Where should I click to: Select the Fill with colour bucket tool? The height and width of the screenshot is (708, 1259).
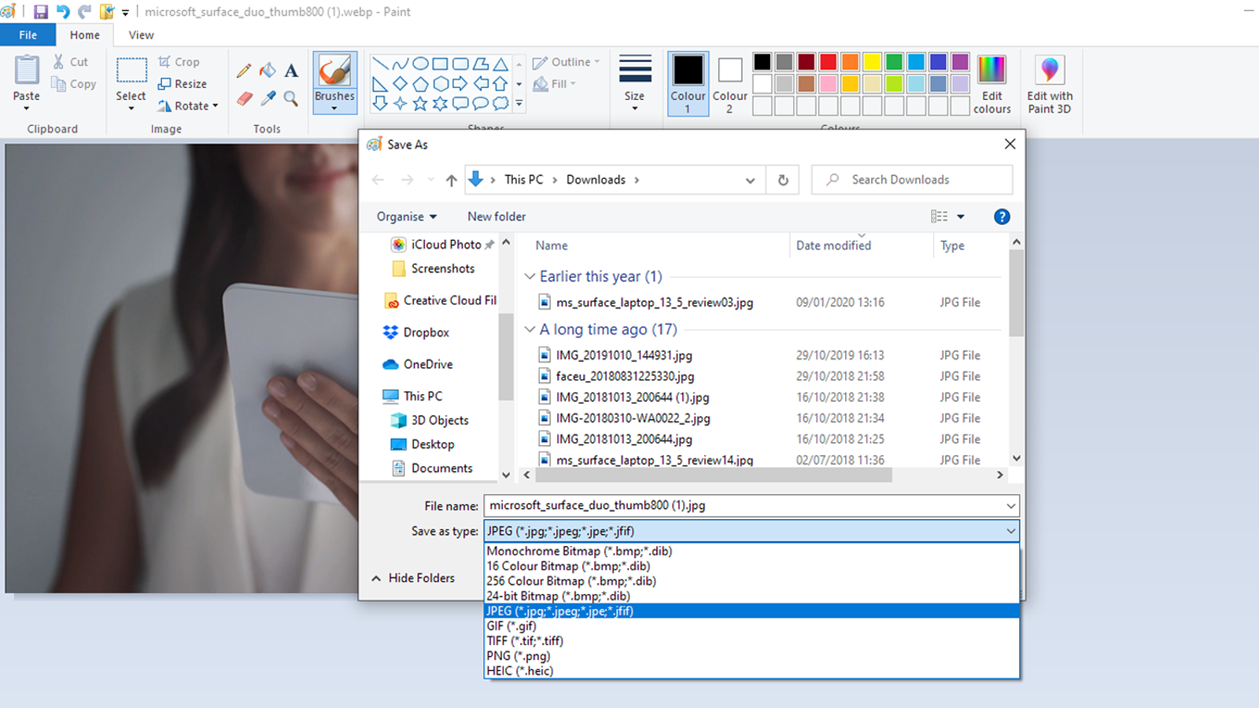tap(268, 71)
